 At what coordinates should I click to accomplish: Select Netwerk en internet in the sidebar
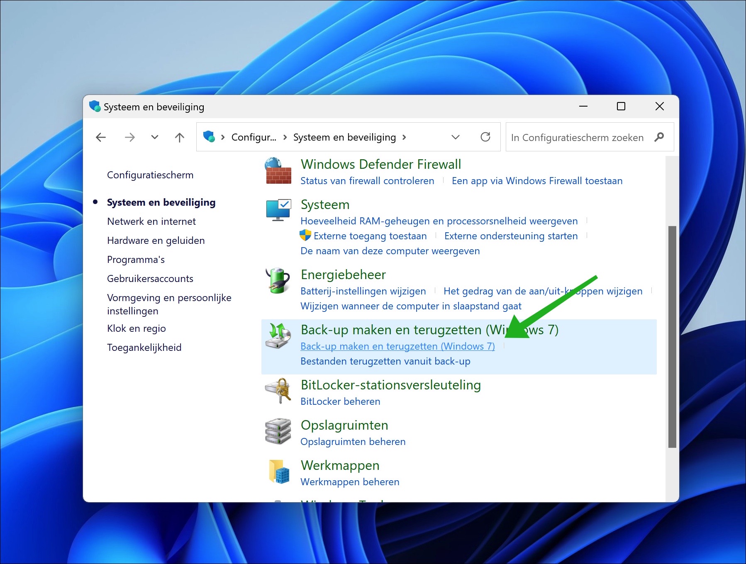(151, 221)
